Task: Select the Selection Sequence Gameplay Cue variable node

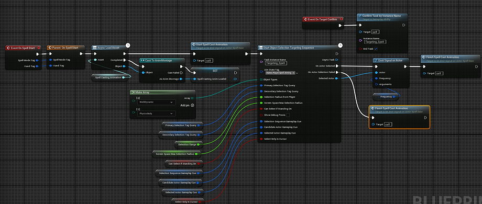Action: click(179, 173)
